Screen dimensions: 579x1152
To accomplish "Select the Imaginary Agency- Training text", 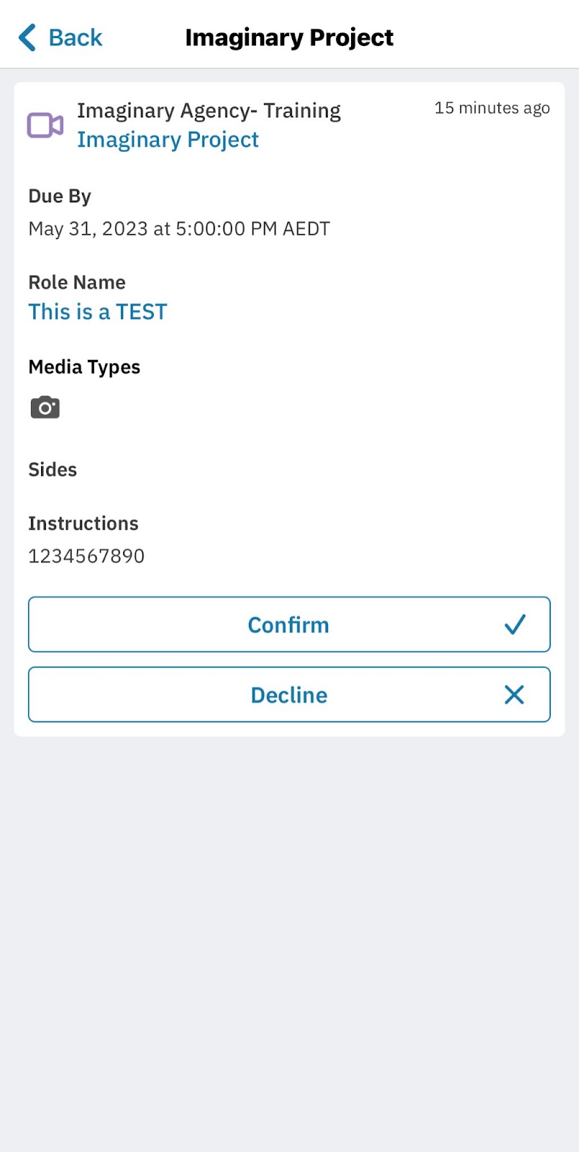I will [x=209, y=111].
